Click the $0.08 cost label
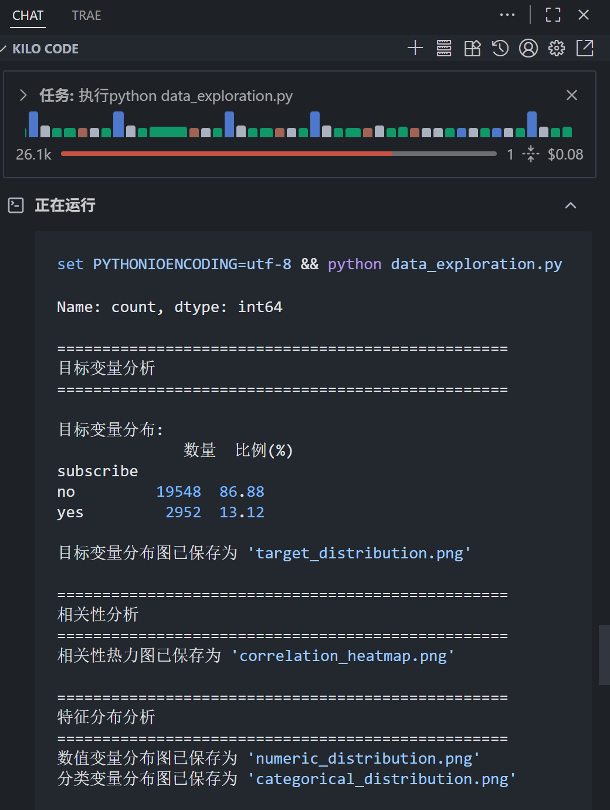This screenshot has width=610, height=810. 565,154
